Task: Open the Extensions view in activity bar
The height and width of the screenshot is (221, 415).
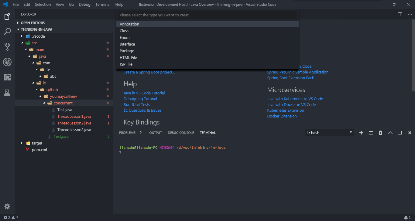Action: (x=7, y=77)
